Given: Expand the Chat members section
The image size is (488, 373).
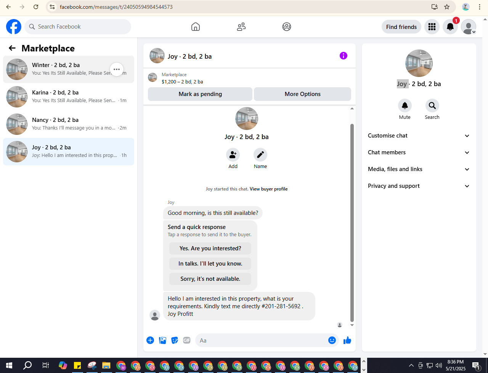Looking at the screenshot, I should point(419,152).
